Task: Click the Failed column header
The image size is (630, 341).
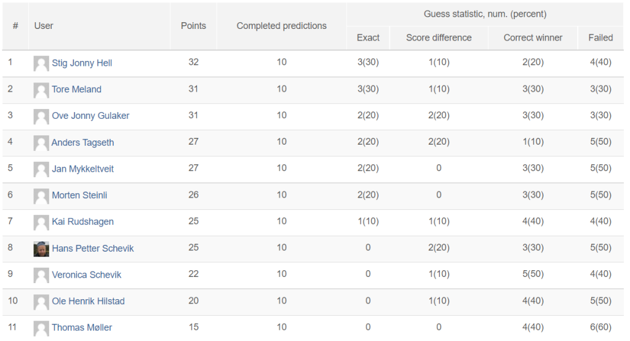Action: point(600,38)
